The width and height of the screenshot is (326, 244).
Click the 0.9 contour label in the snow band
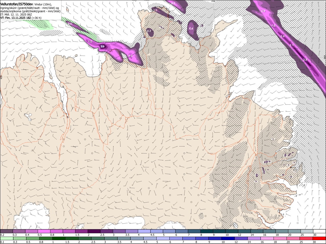point(263,11)
